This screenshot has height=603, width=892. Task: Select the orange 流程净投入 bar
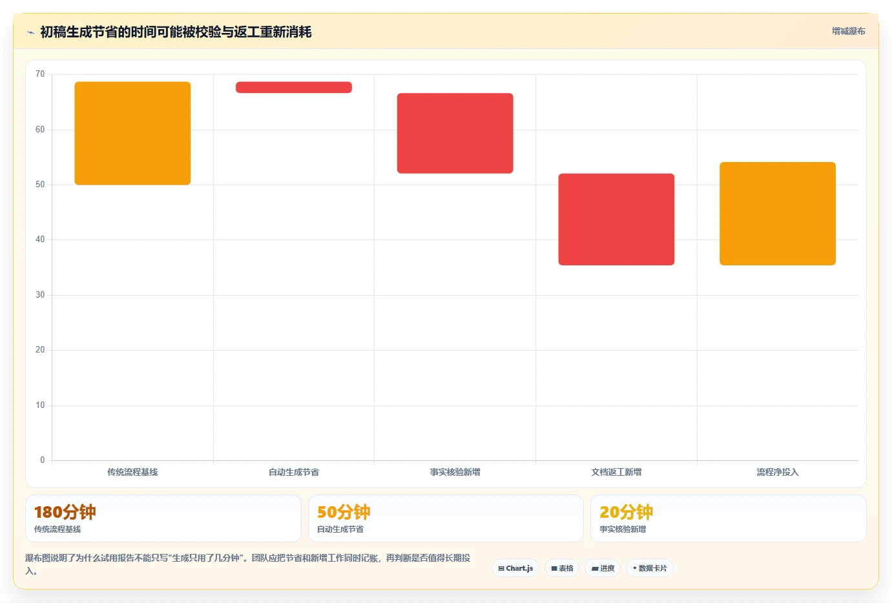point(778,214)
